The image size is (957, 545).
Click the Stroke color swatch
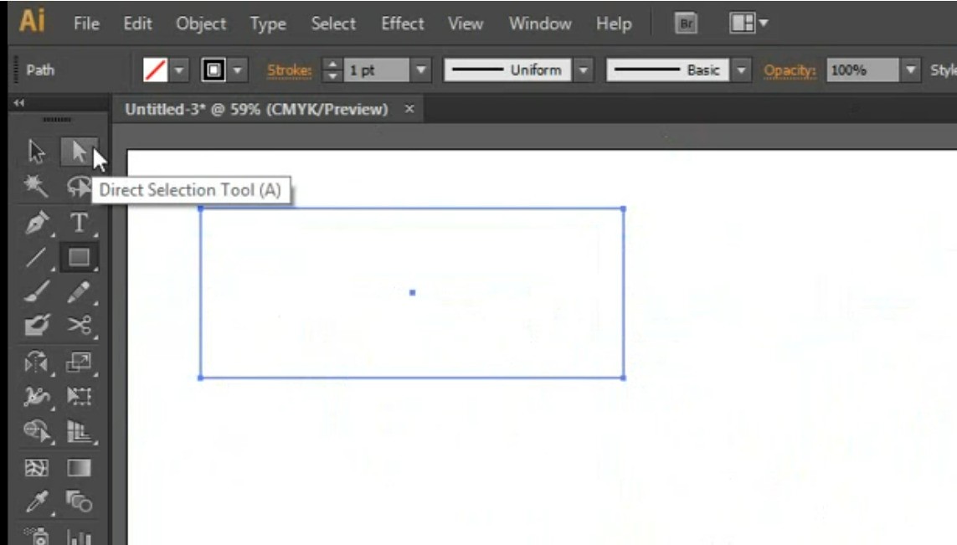coord(214,69)
